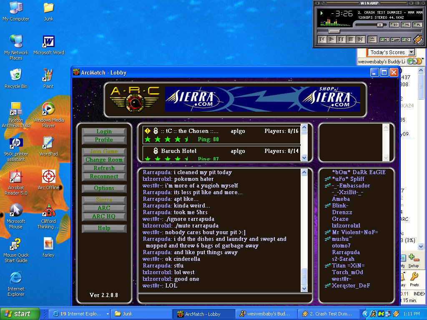Open Windows Media Player desktop shortcut
This screenshot has height=320, width=427.
coord(48,109)
